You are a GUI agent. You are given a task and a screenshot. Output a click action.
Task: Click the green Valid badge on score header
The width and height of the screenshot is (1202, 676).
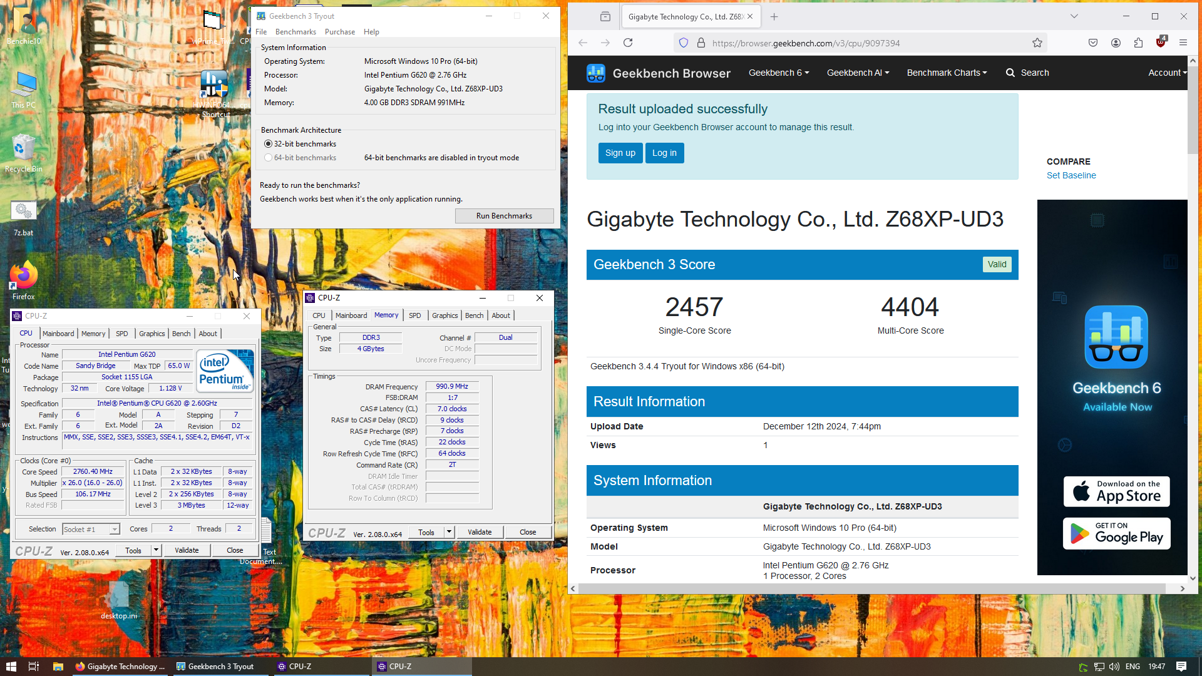tap(997, 264)
